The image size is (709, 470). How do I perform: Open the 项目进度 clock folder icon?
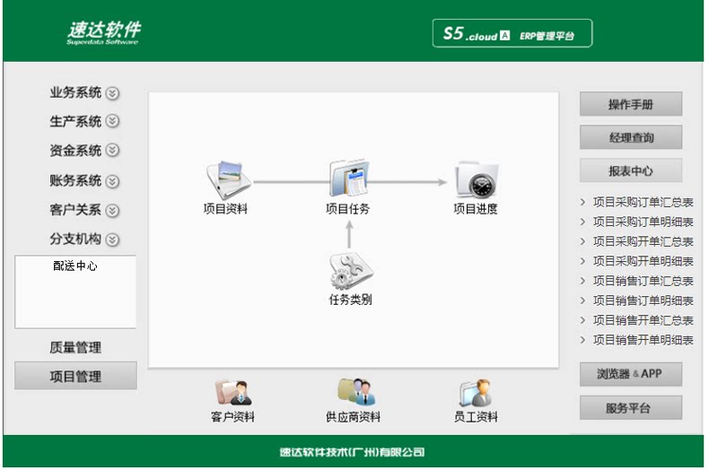click(x=477, y=179)
